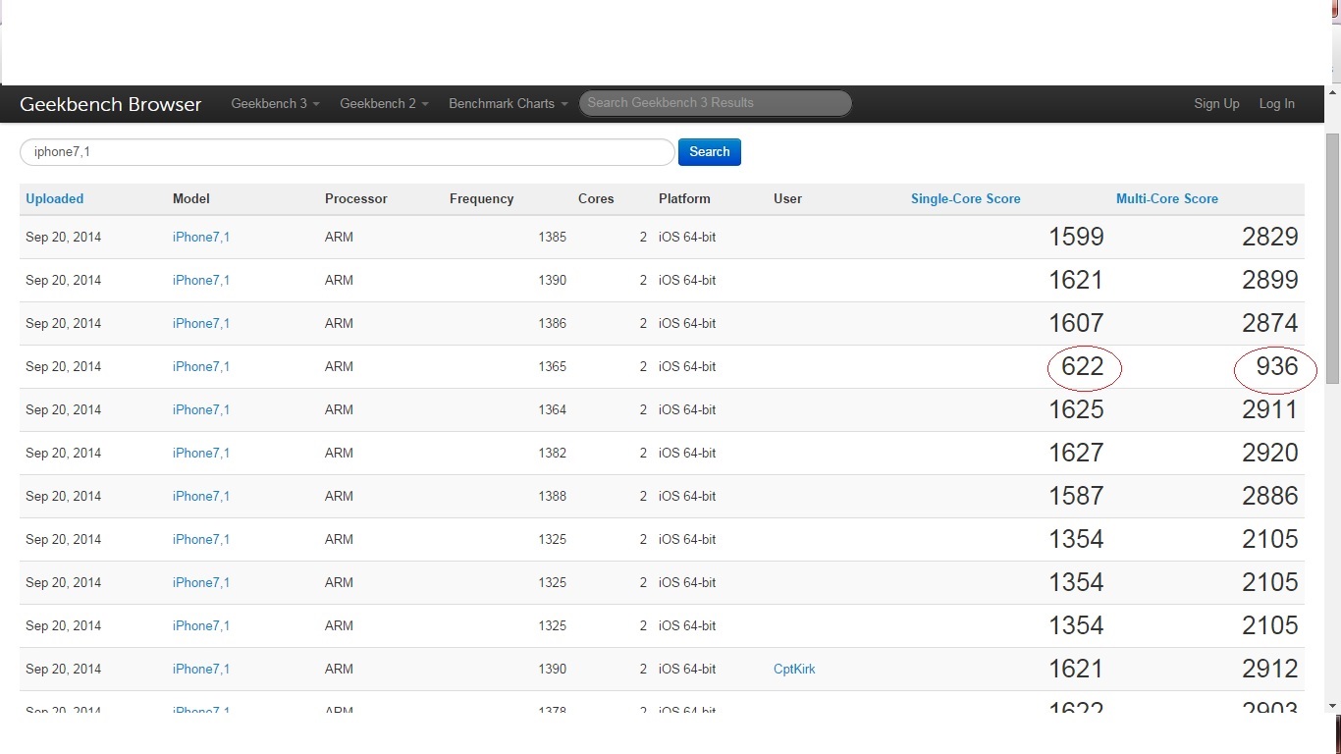
Task: Click the single-core score 1627
Action: (x=1076, y=453)
